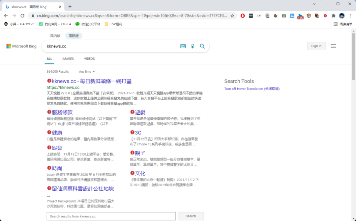Switch to the IMAGES tab
Screen dimensions: 356x221
[x=68, y=59]
